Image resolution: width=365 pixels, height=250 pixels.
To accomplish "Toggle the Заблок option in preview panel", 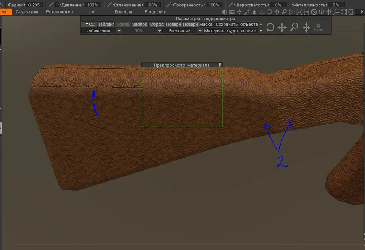I will [x=140, y=24].
